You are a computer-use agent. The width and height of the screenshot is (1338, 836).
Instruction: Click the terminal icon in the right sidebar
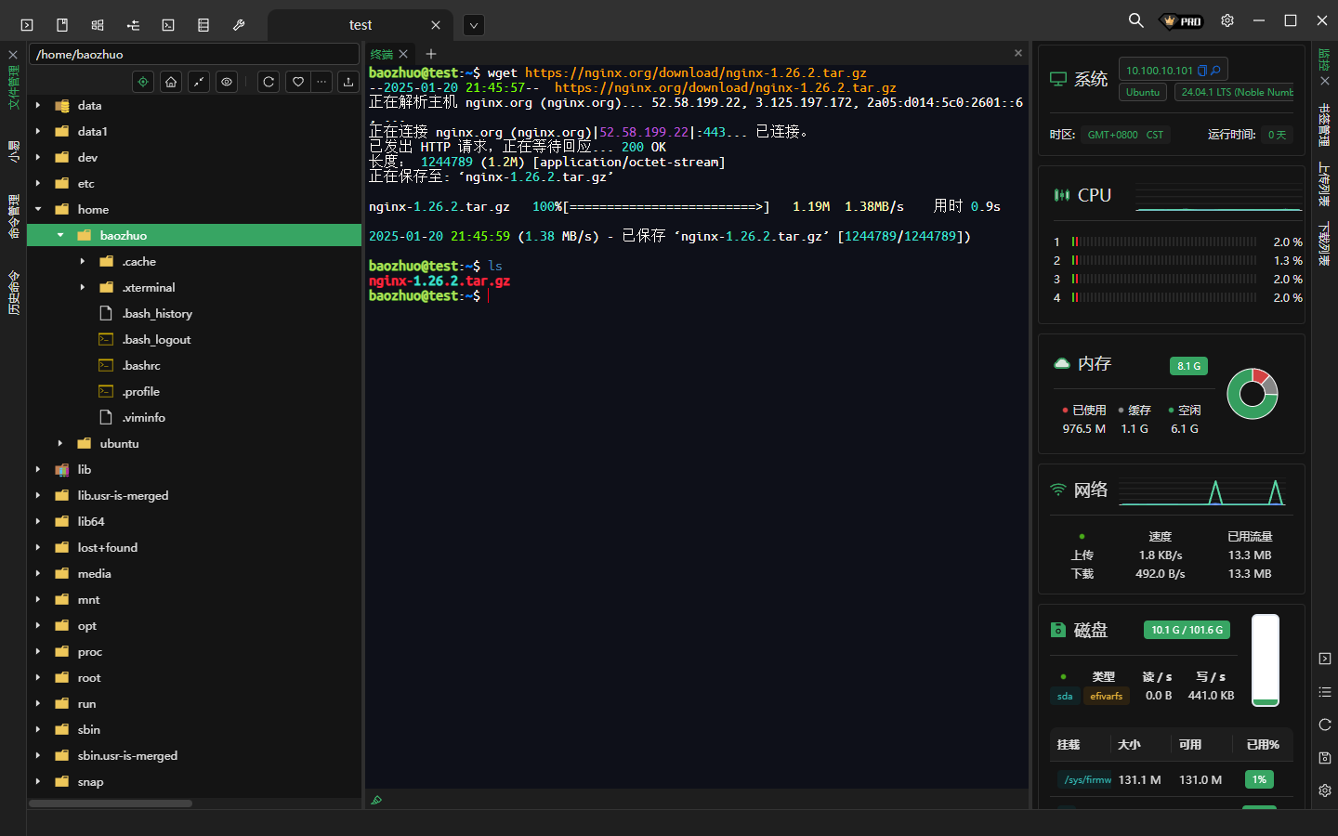pos(1325,659)
